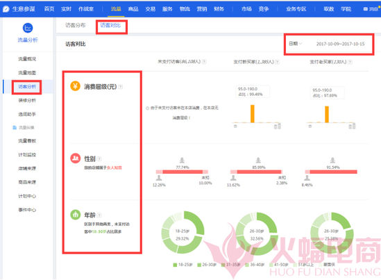
Task: Click the 26-30岁 32.56% donut chart
Action: (257, 233)
